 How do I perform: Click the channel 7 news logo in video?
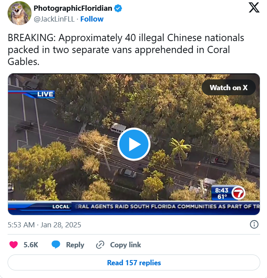[239, 193]
